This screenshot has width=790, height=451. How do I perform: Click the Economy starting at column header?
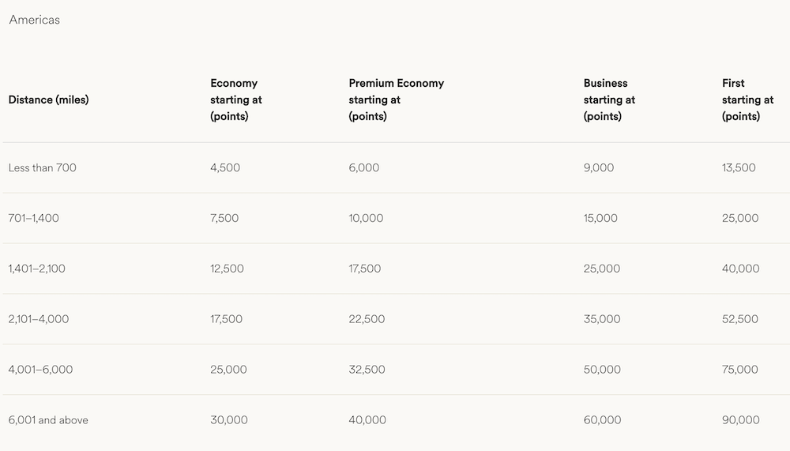coord(235,100)
